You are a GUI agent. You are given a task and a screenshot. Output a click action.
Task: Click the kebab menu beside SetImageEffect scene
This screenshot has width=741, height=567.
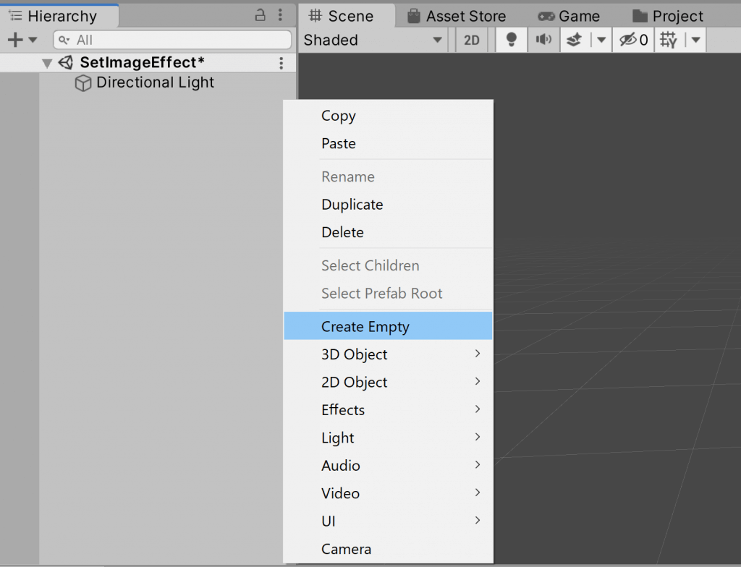tap(282, 63)
